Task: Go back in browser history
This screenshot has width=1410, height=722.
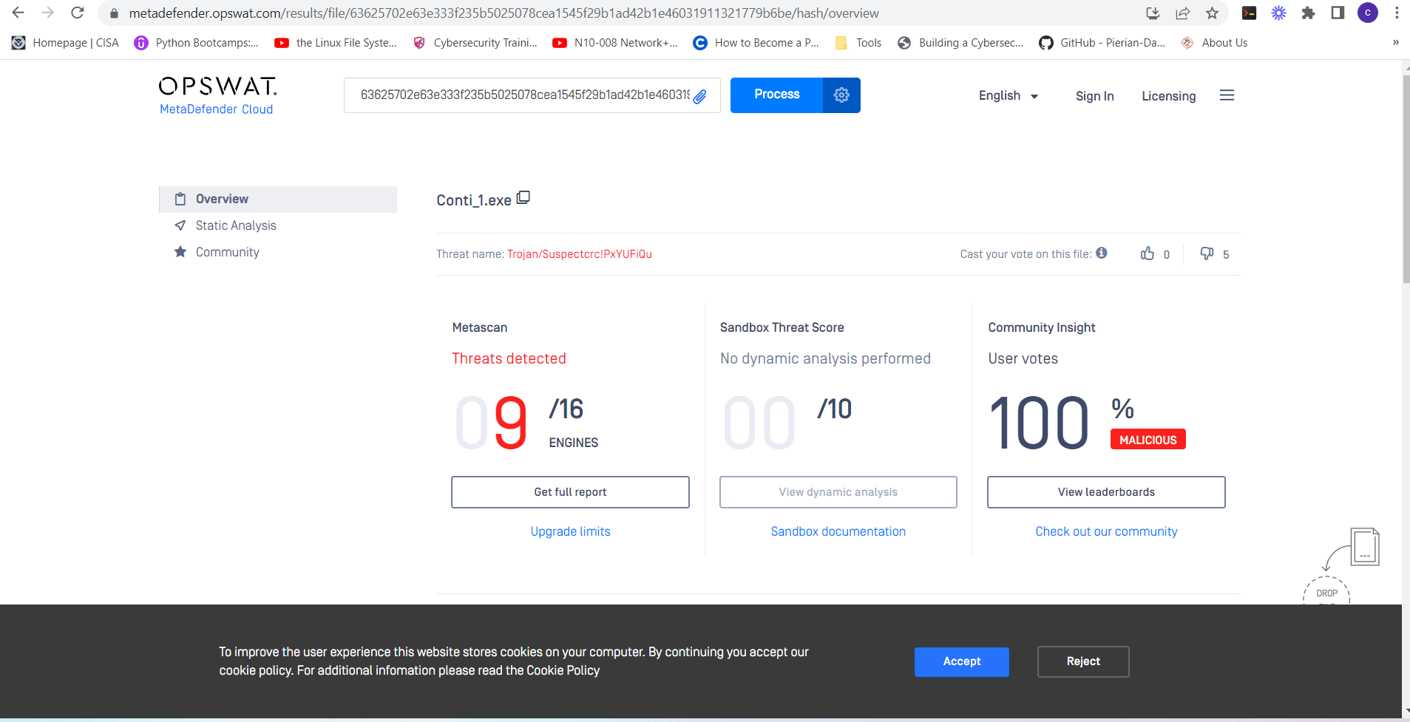Action: pyautogui.click(x=18, y=13)
